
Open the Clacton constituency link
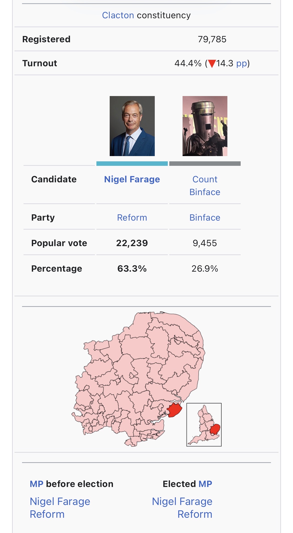(118, 16)
